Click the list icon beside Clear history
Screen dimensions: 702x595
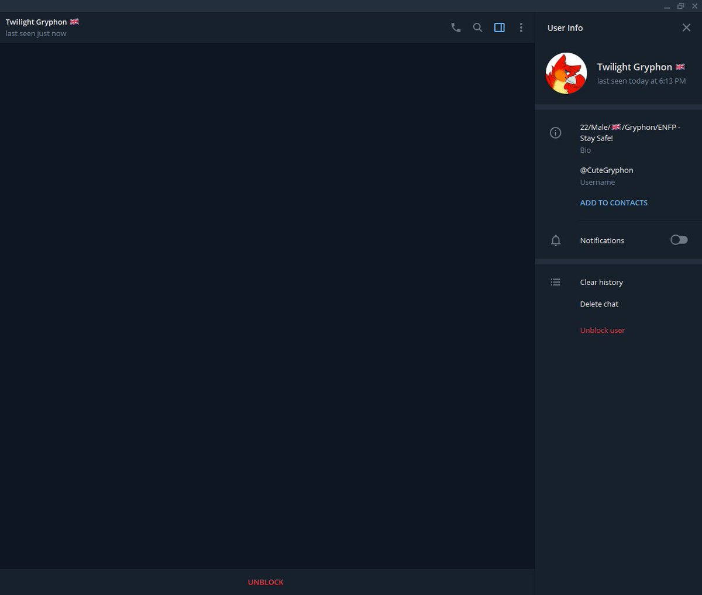(556, 282)
